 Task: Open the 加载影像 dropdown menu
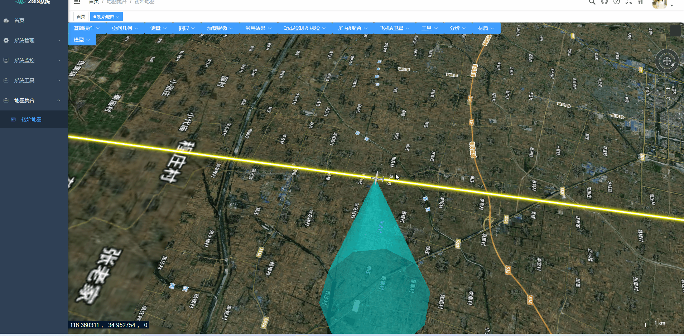coord(220,28)
